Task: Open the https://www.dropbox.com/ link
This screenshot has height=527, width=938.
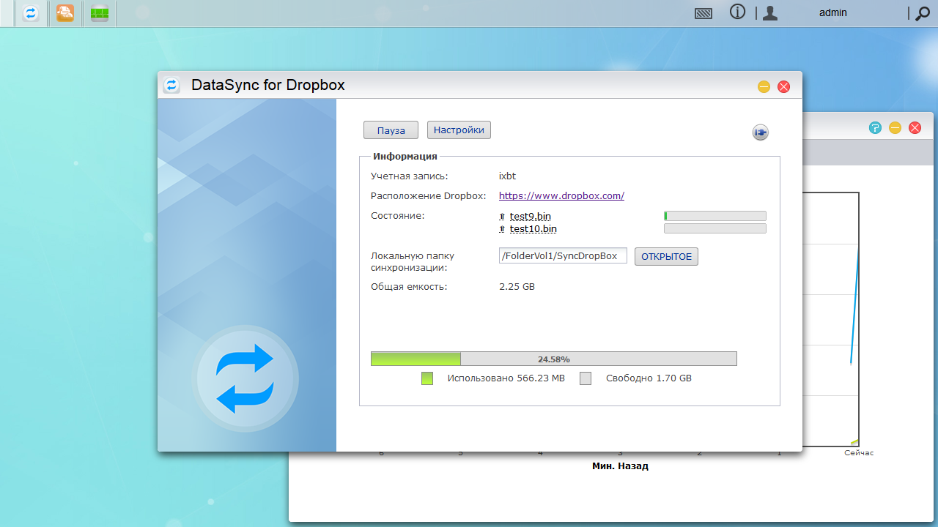Action: [561, 195]
